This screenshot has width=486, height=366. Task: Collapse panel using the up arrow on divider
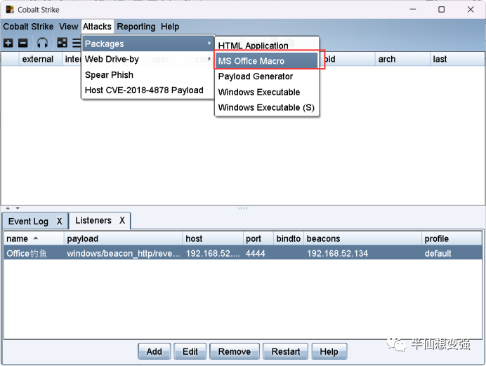pyautogui.click(x=8, y=208)
